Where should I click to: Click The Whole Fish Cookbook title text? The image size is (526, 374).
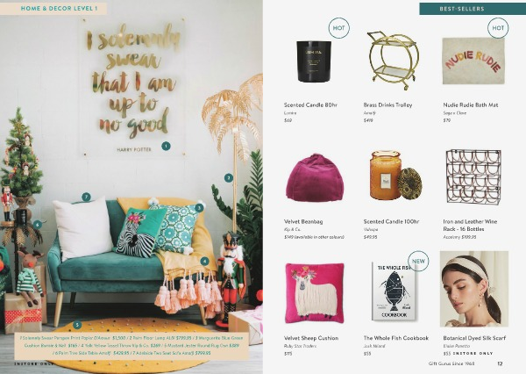coord(396,338)
